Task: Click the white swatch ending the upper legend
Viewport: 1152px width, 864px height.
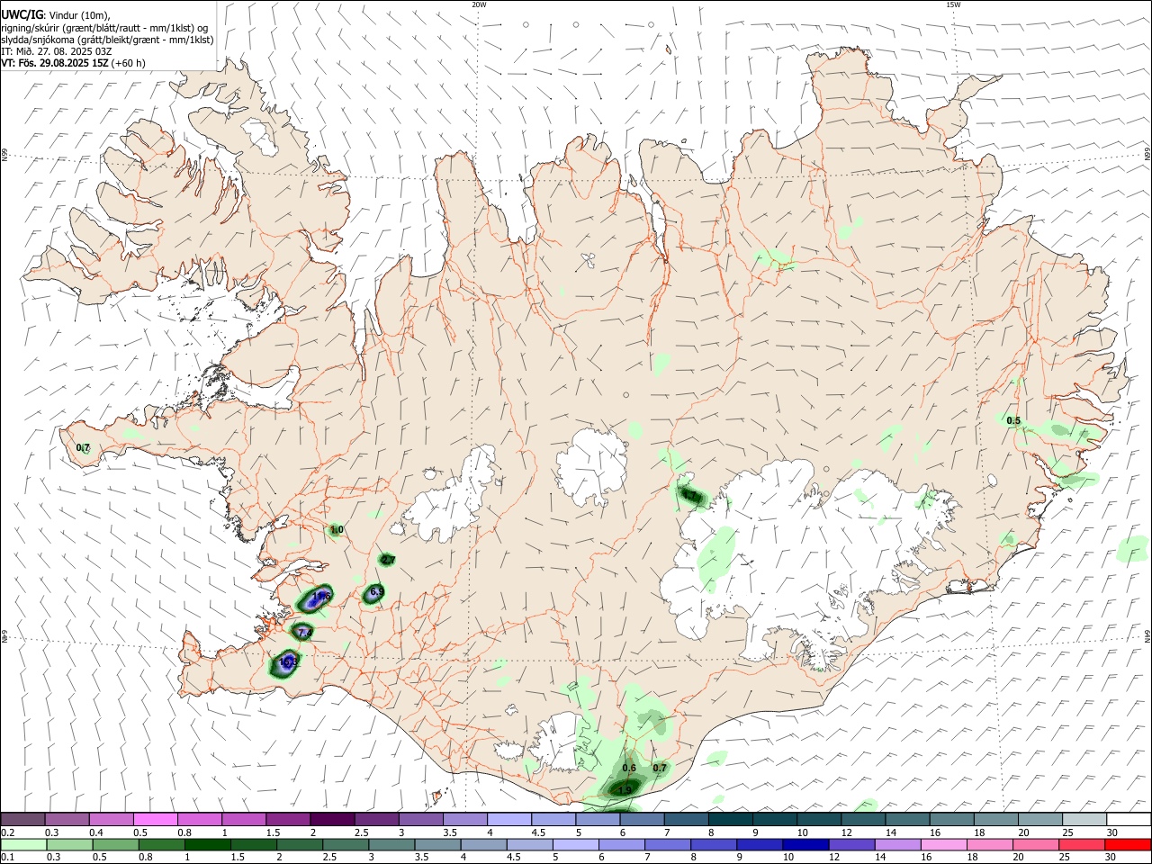Action: pos(1129,819)
